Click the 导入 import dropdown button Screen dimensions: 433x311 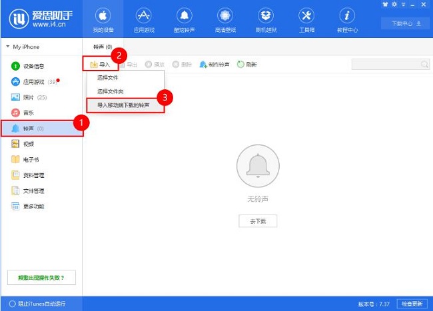click(x=100, y=65)
